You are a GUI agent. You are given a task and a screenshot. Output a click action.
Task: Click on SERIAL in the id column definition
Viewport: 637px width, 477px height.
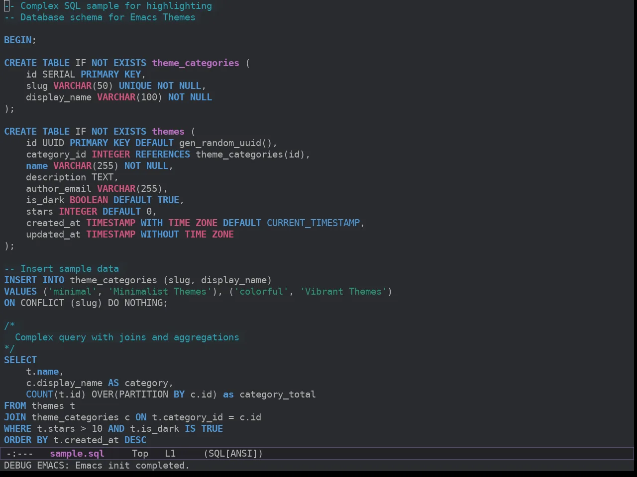59,75
